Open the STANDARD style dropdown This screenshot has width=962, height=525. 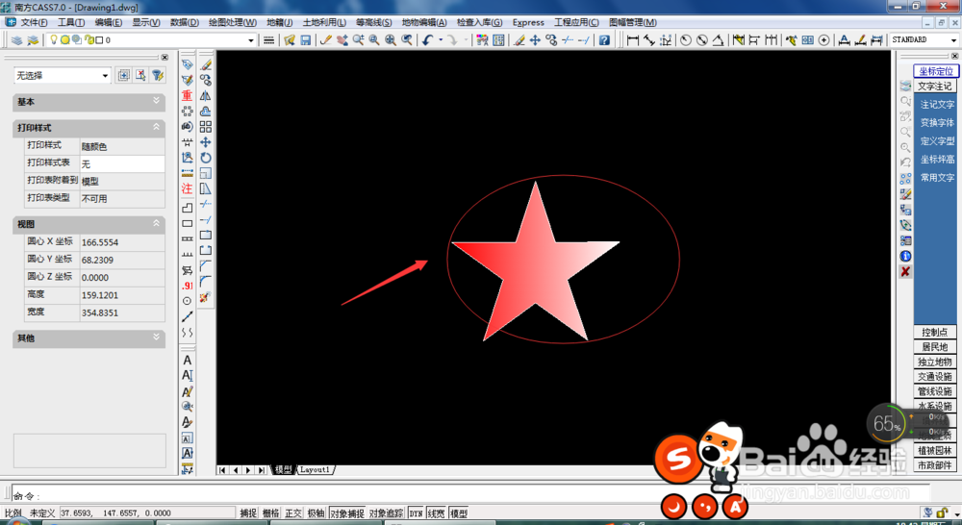pos(953,39)
